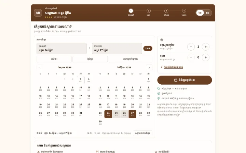Screen dimensions: 246x153
Task: Increase children count with plus button
Action: 206,57
